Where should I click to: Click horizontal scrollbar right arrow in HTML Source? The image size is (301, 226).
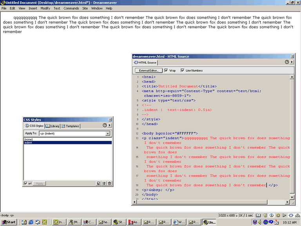(x=287, y=202)
